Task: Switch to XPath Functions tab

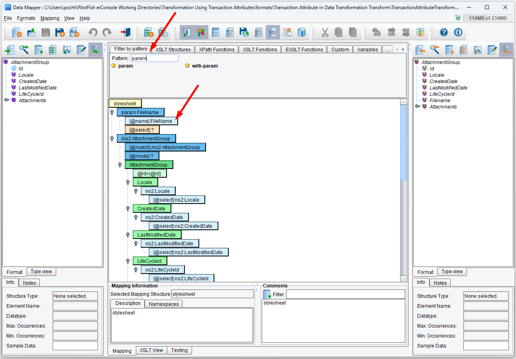Action: point(217,49)
